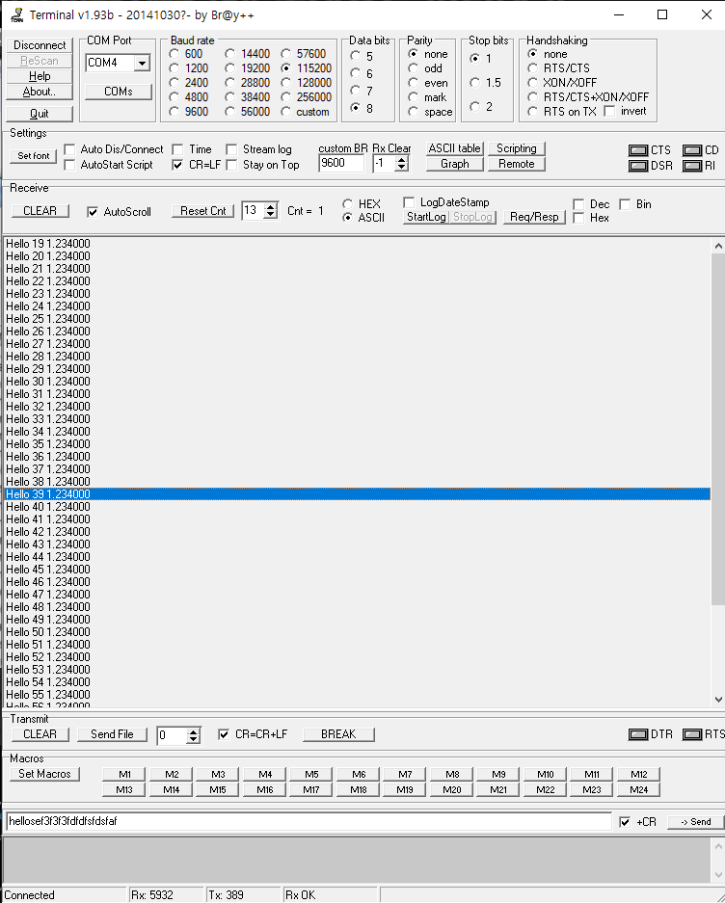Image resolution: width=725 pixels, height=903 pixels.
Task: Trigger macro M1
Action: [124, 774]
